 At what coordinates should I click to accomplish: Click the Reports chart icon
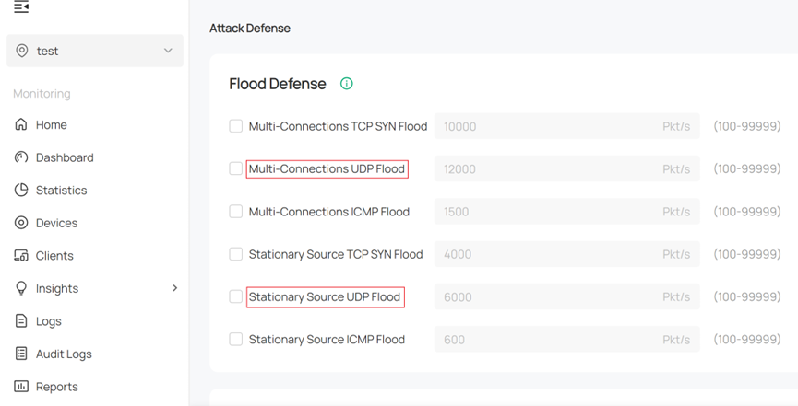click(21, 386)
